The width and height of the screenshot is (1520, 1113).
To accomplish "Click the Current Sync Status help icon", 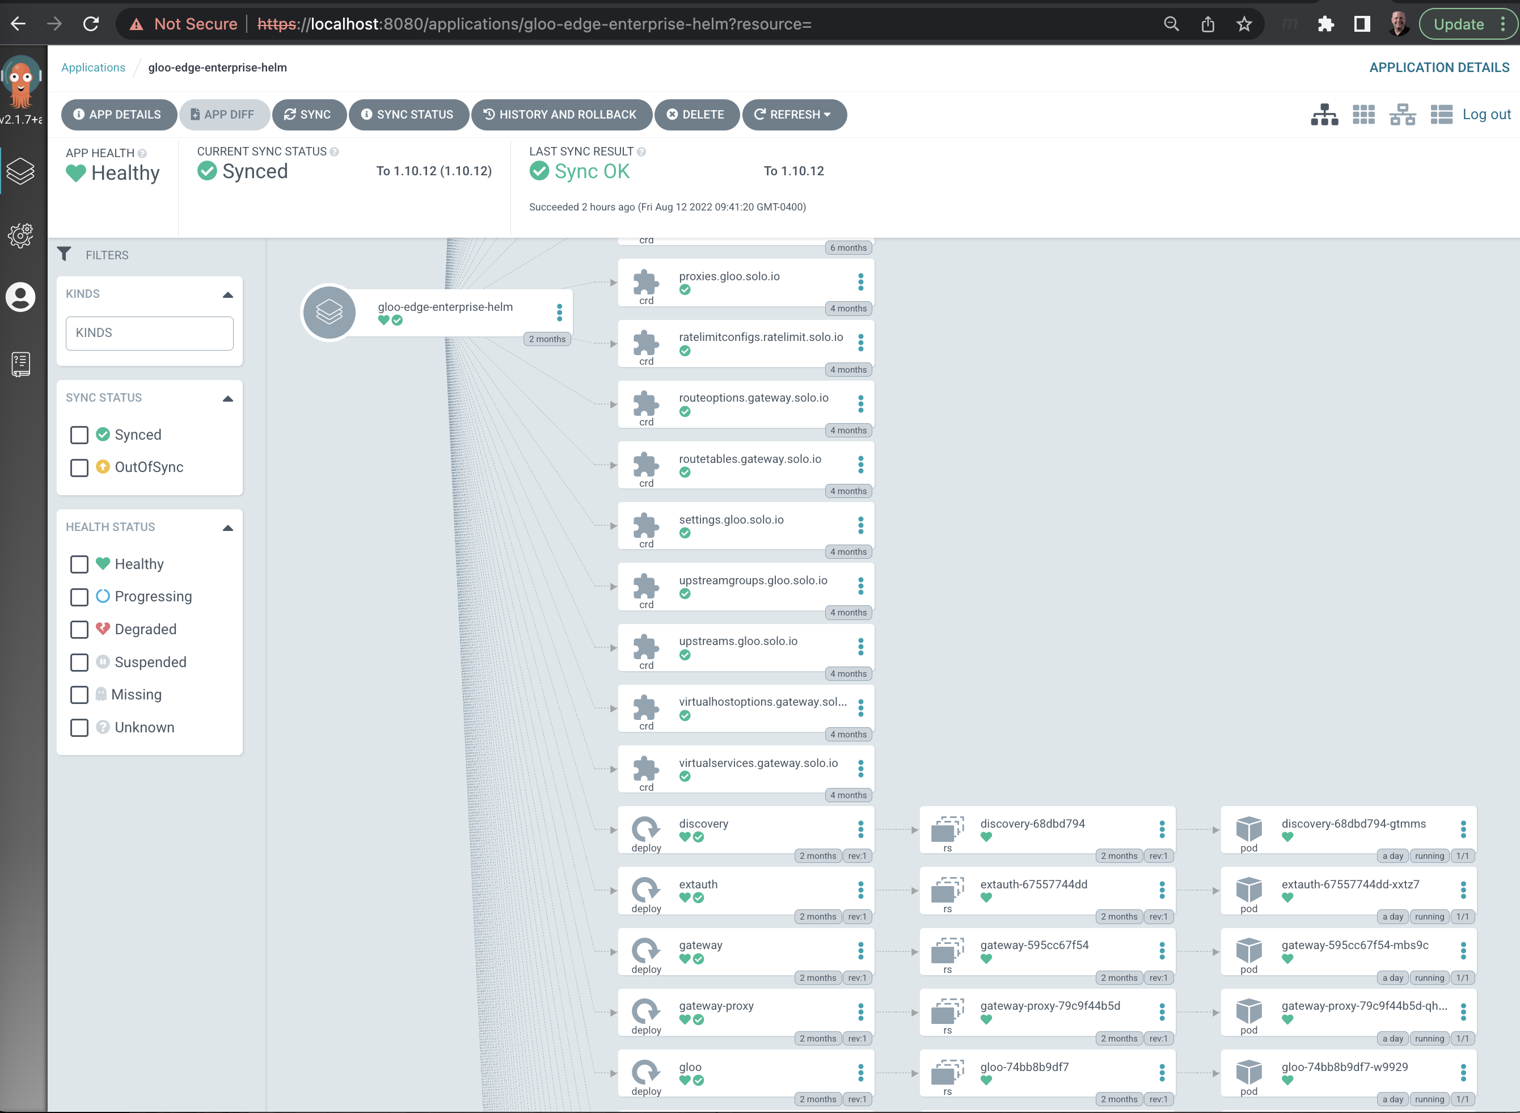I will 334,152.
